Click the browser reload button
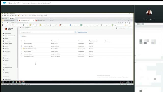 [7, 23]
